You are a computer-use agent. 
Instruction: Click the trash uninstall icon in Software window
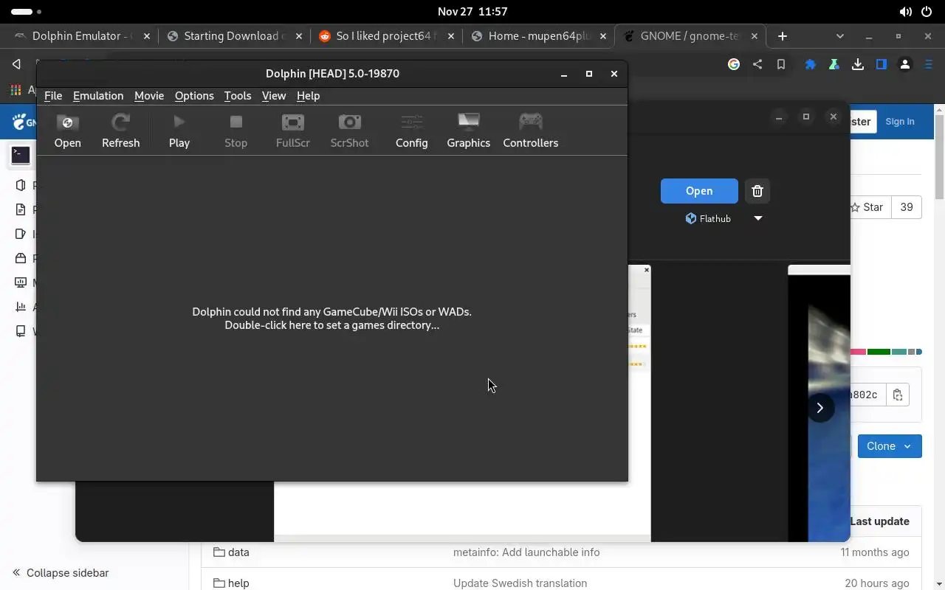click(x=757, y=191)
